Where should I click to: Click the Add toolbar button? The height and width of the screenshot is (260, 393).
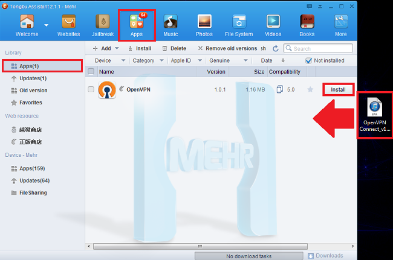pyautogui.click(x=102, y=48)
